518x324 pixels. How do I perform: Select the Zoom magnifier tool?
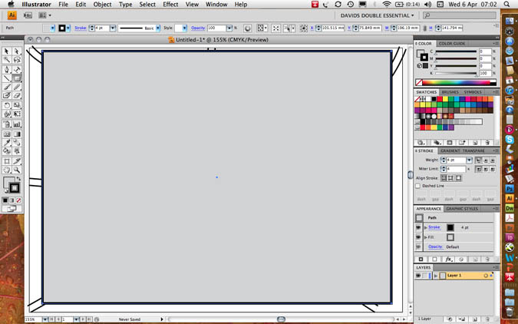click(x=17, y=169)
